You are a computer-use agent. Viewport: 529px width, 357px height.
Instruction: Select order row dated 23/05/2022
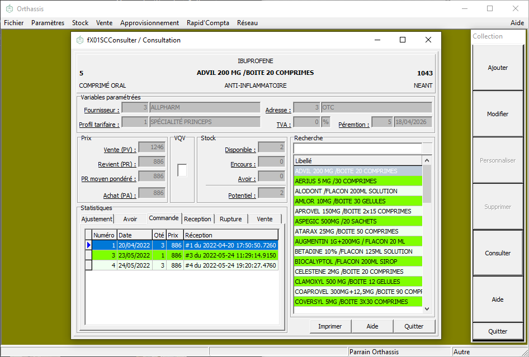[x=185, y=255]
